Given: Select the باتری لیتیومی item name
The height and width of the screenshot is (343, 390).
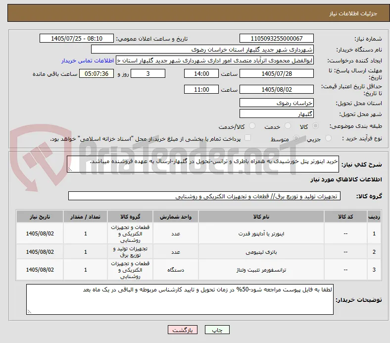Looking at the screenshot, I should (261, 252).
